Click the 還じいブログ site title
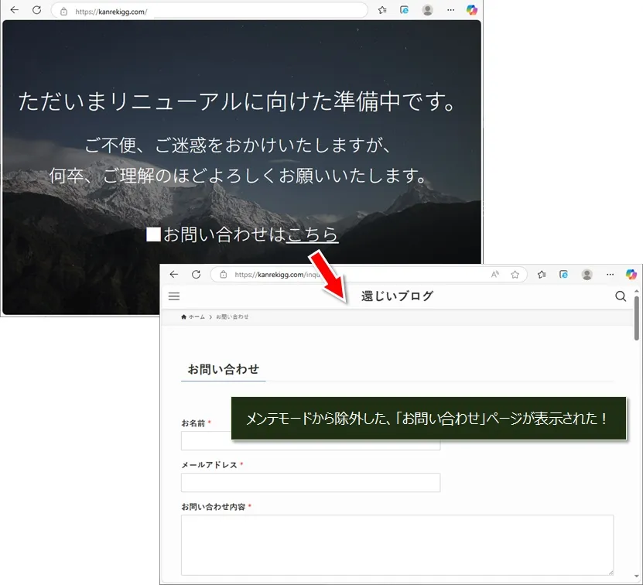The height and width of the screenshot is (585, 643). click(x=397, y=296)
